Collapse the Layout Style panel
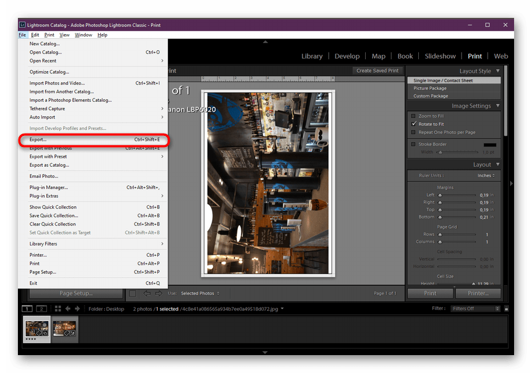 click(498, 71)
